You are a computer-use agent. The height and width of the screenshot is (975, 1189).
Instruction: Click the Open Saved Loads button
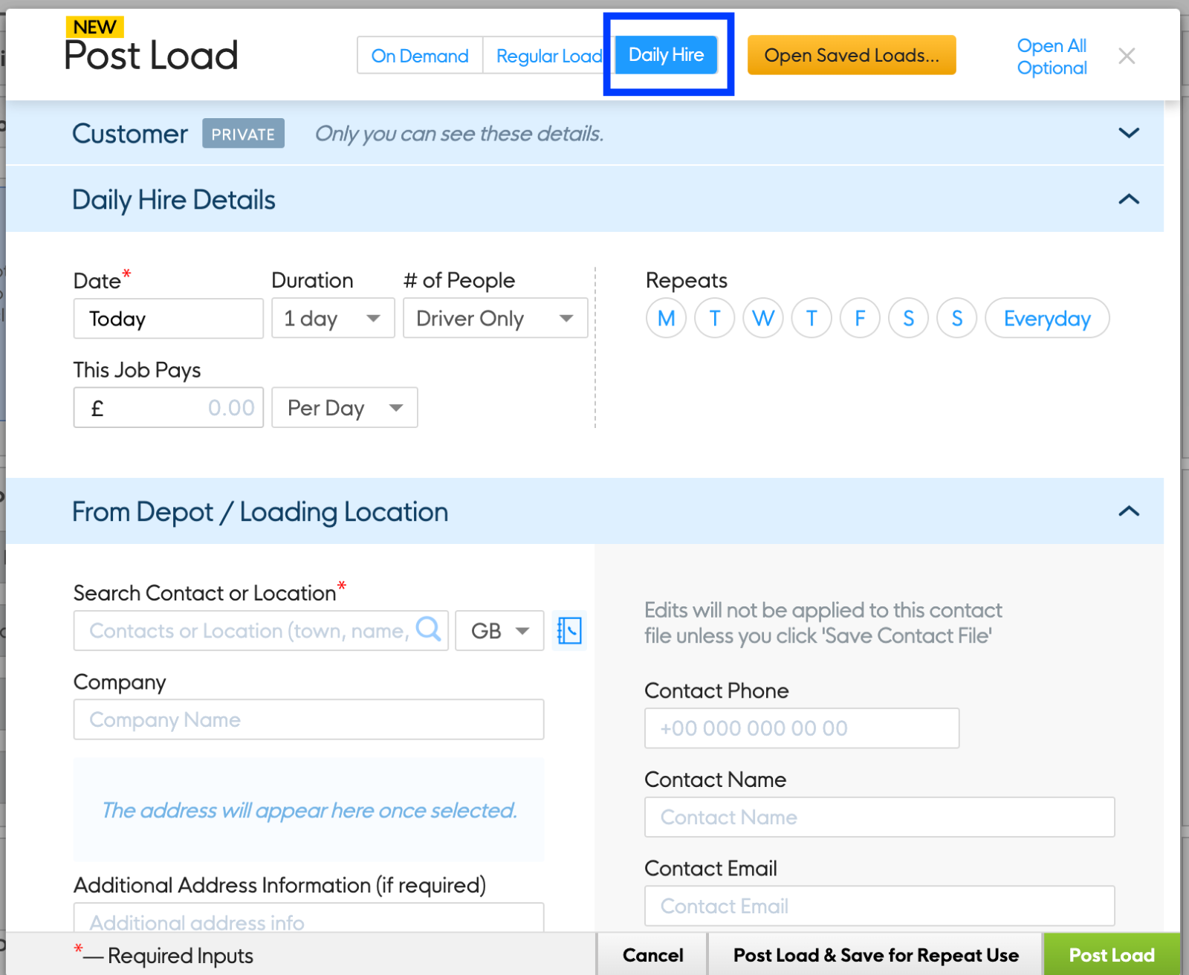(x=851, y=56)
